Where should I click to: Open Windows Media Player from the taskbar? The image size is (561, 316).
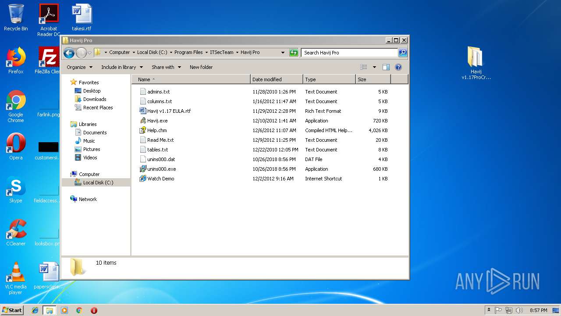point(64,310)
